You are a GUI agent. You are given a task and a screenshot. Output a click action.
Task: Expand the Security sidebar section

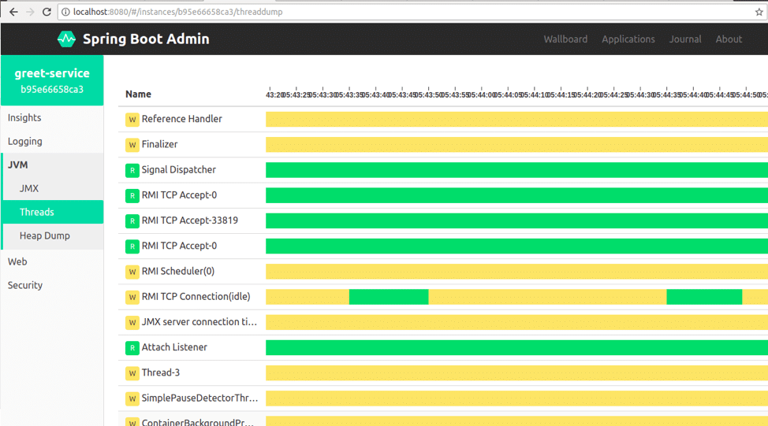25,285
